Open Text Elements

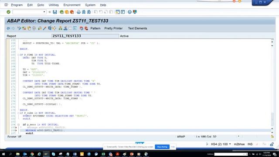coord(138,28)
